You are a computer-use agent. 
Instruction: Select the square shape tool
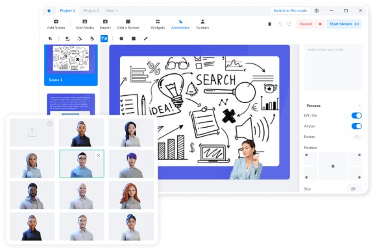click(134, 38)
